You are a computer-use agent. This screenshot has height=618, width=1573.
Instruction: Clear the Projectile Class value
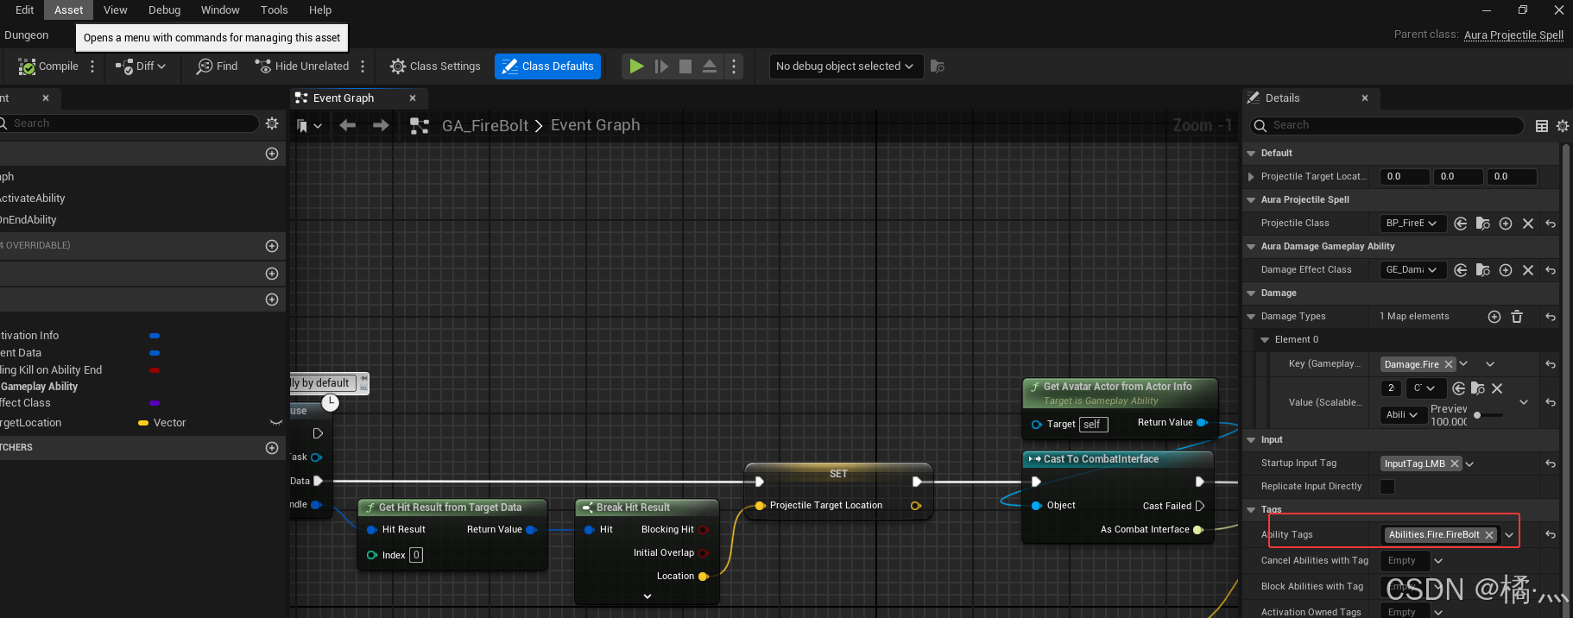(x=1528, y=224)
